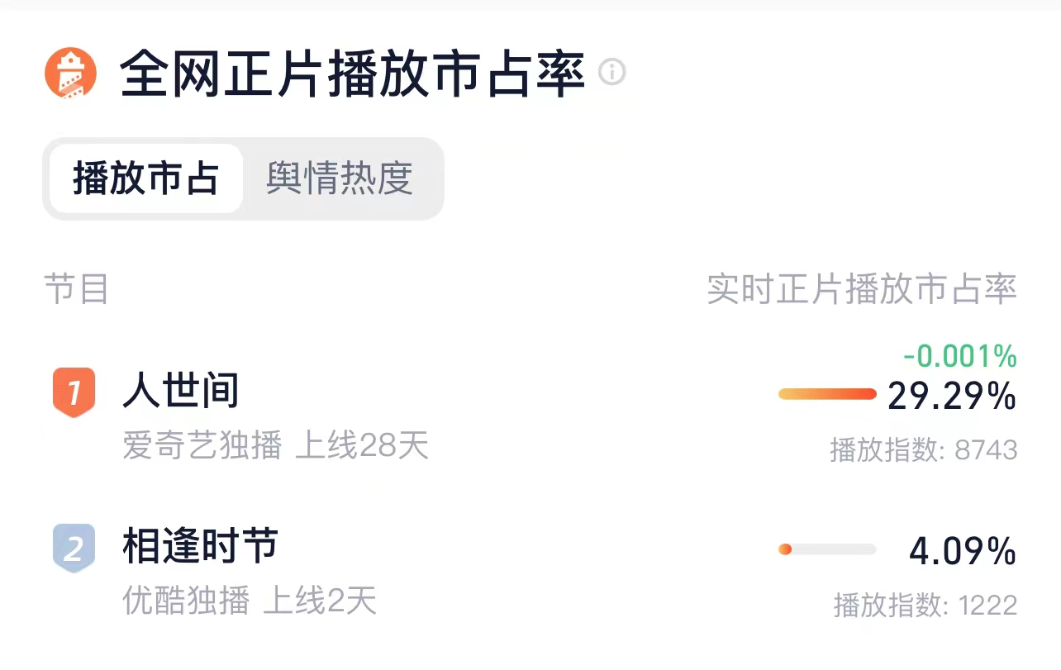Click the orange dot on 相逢时节's bar
This screenshot has height=670, width=1061.
pyautogui.click(x=786, y=549)
